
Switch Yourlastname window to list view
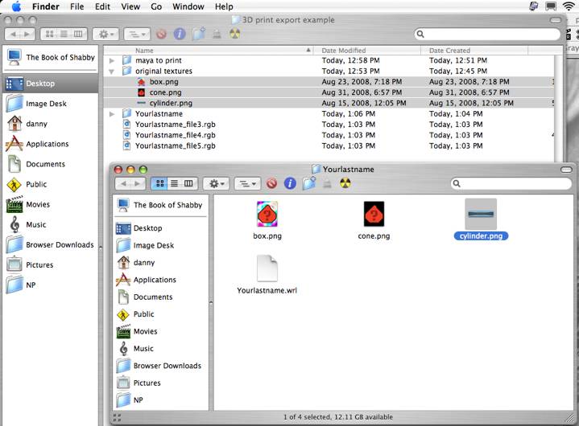tap(174, 184)
